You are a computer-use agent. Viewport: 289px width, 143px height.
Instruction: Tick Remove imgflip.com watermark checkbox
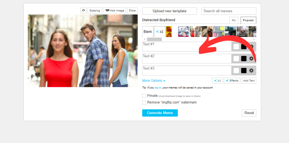pos(144,103)
